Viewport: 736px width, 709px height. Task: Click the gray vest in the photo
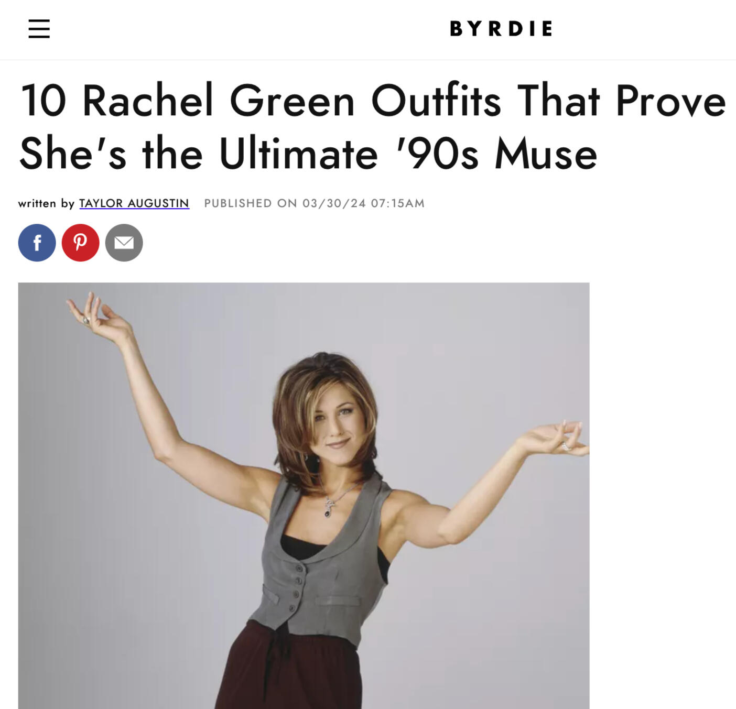[x=320, y=566]
